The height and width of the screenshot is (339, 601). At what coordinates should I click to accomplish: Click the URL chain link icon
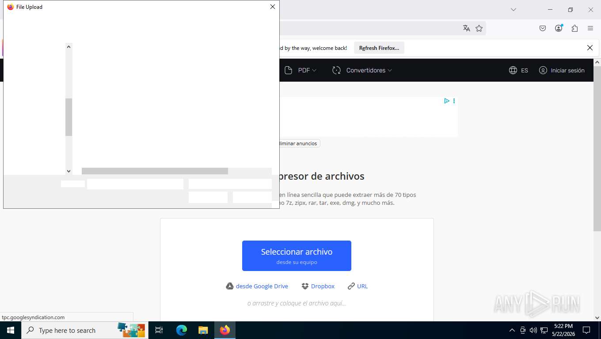351,286
